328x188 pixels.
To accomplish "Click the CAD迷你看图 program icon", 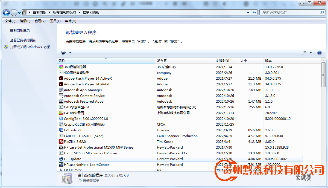I will click(x=61, y=113).
